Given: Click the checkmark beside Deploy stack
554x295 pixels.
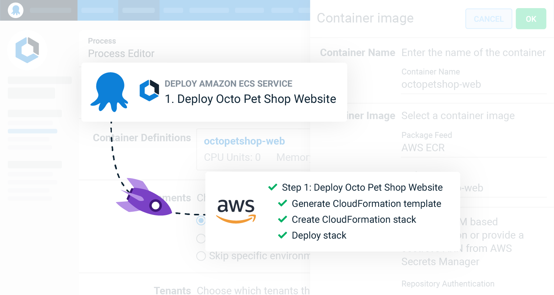Looking at the screenshot, I should [283, 235].
